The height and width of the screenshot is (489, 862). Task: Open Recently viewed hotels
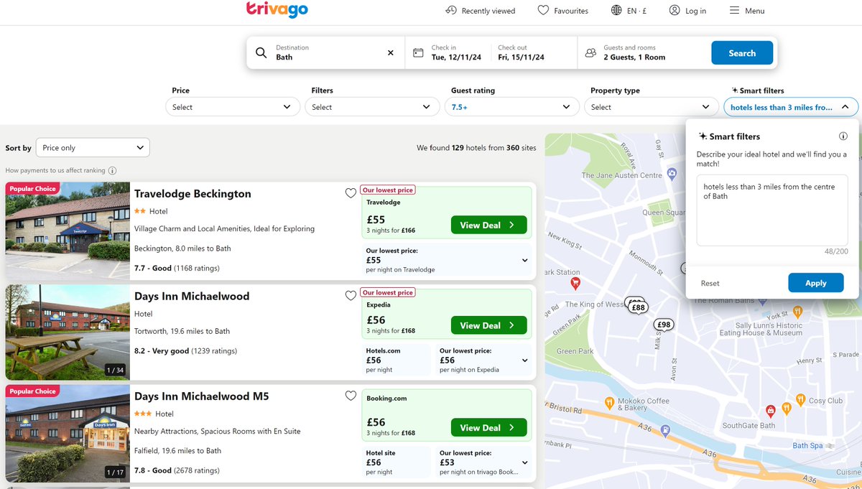pos(480,11)
